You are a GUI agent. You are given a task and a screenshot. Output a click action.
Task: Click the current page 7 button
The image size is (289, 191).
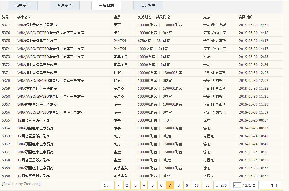pos(170,185)
